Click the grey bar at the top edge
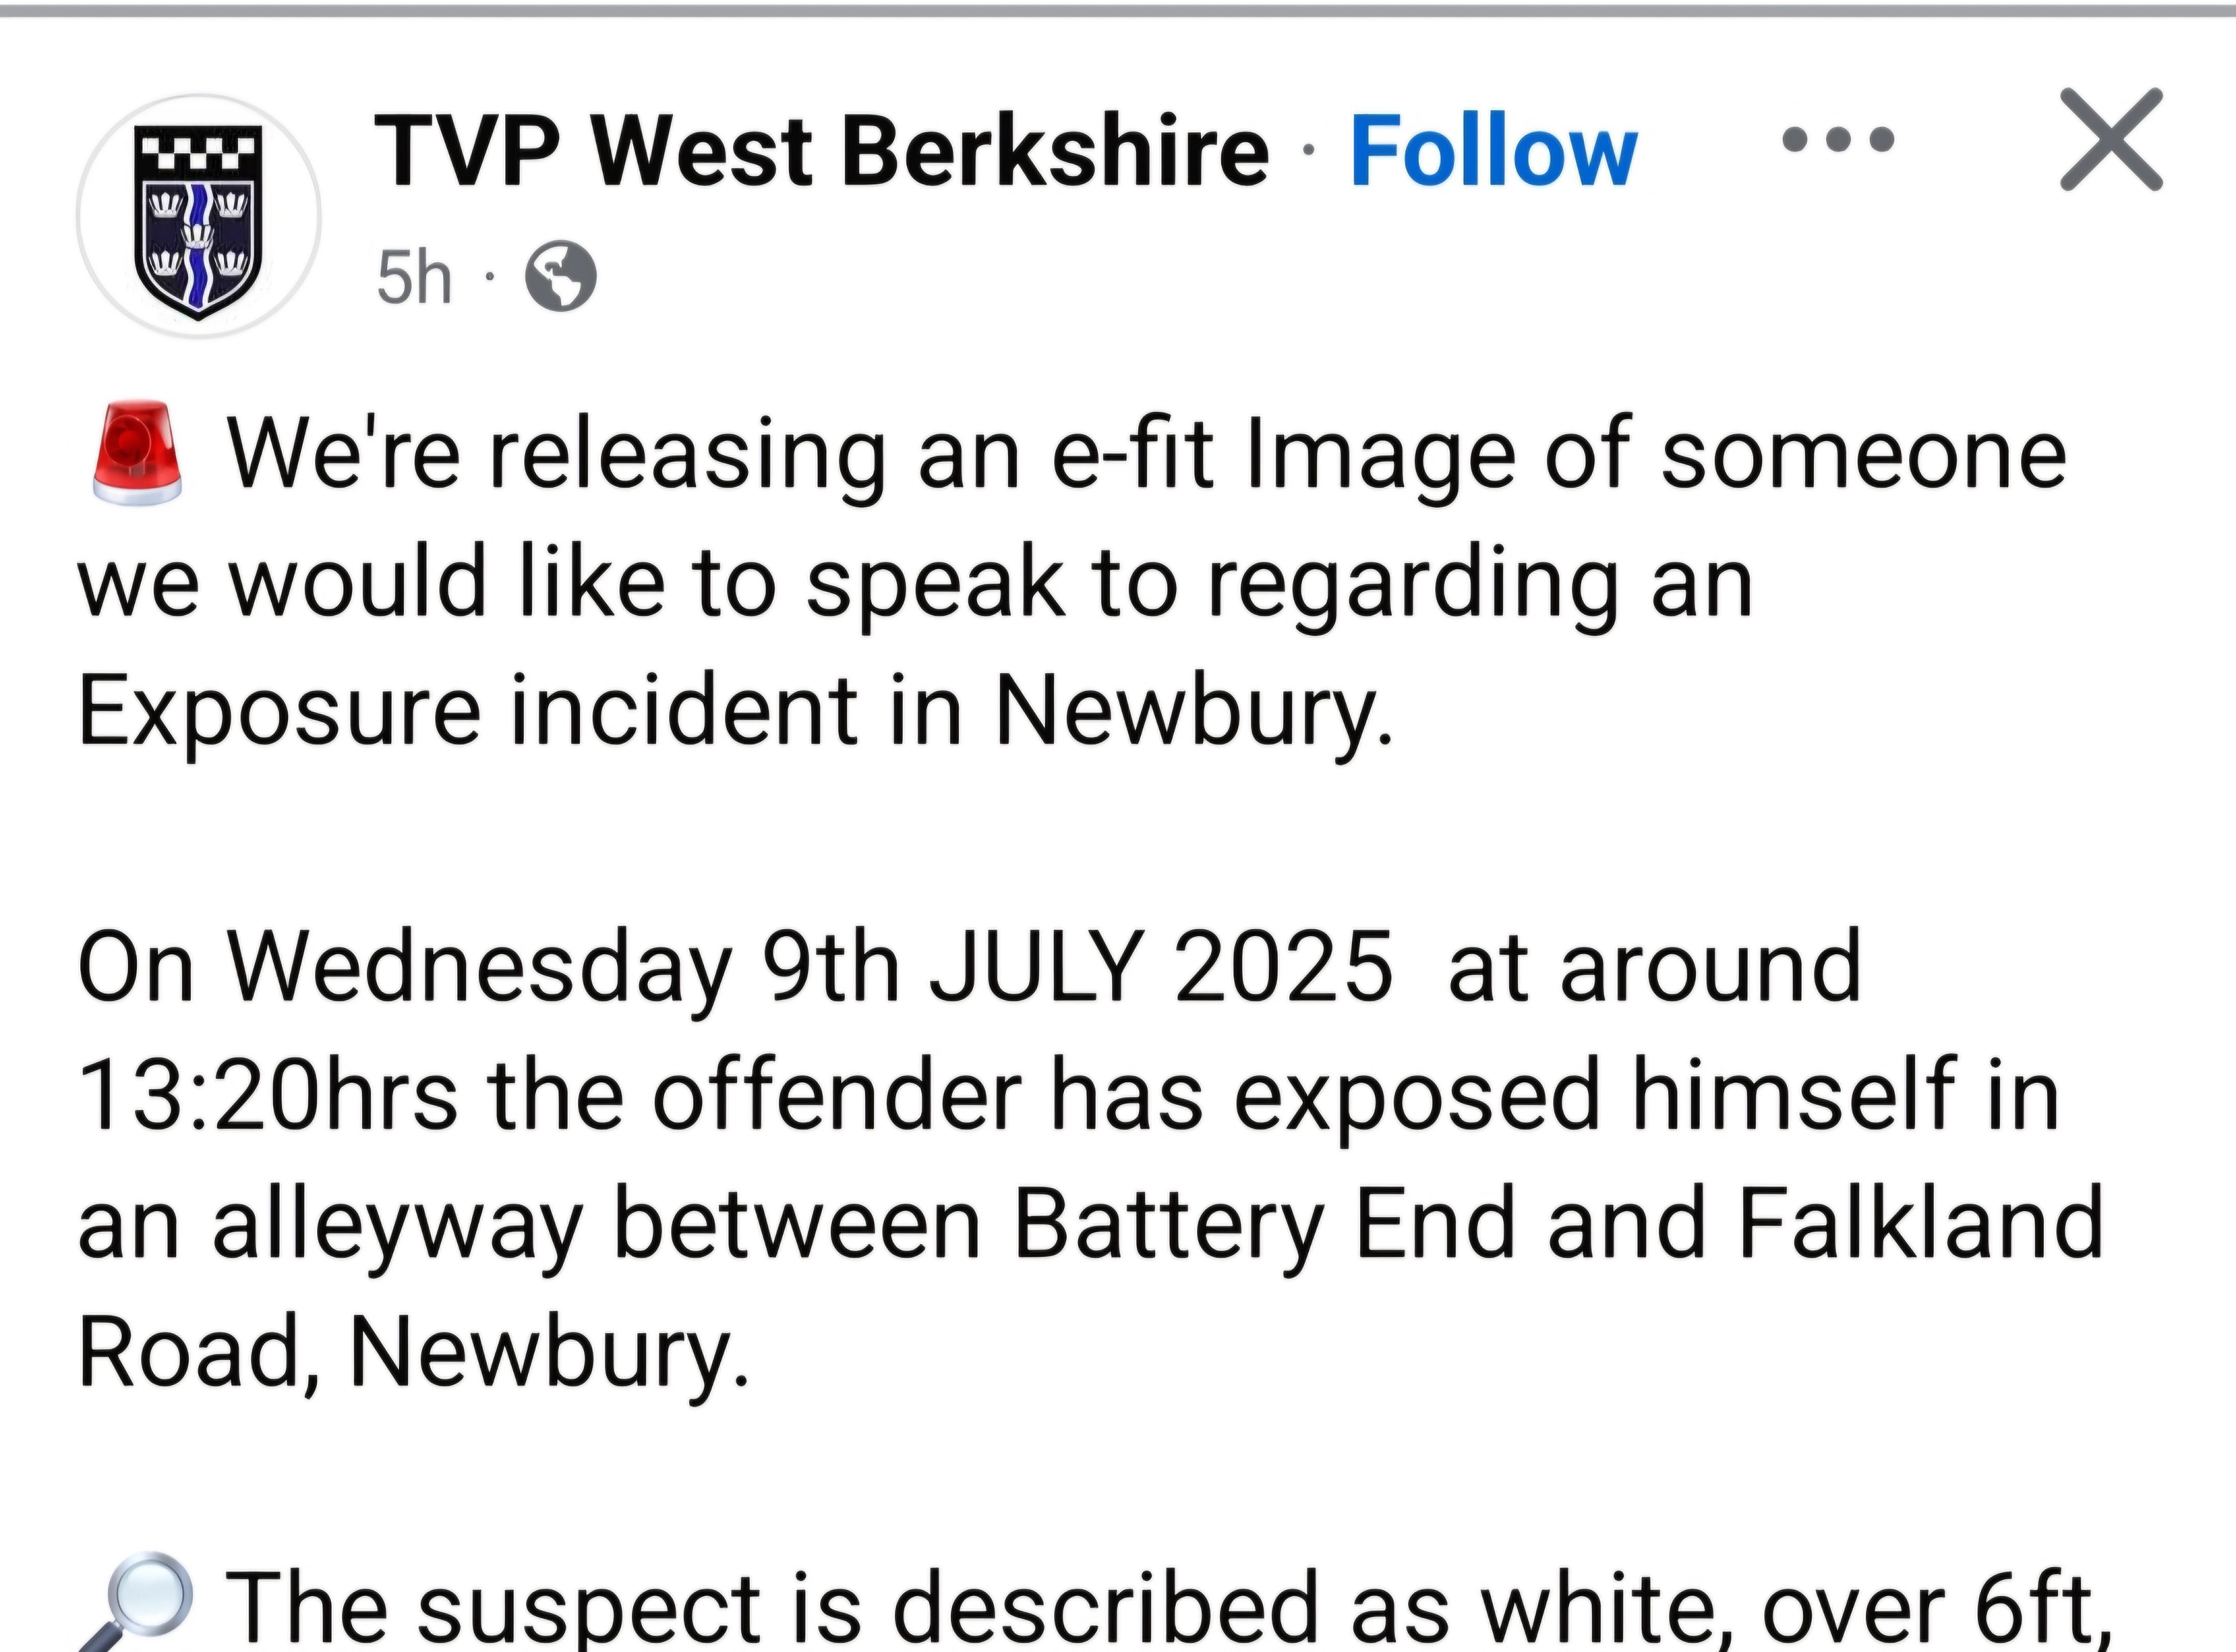2236x1652 pixels. coord(1118,10)
